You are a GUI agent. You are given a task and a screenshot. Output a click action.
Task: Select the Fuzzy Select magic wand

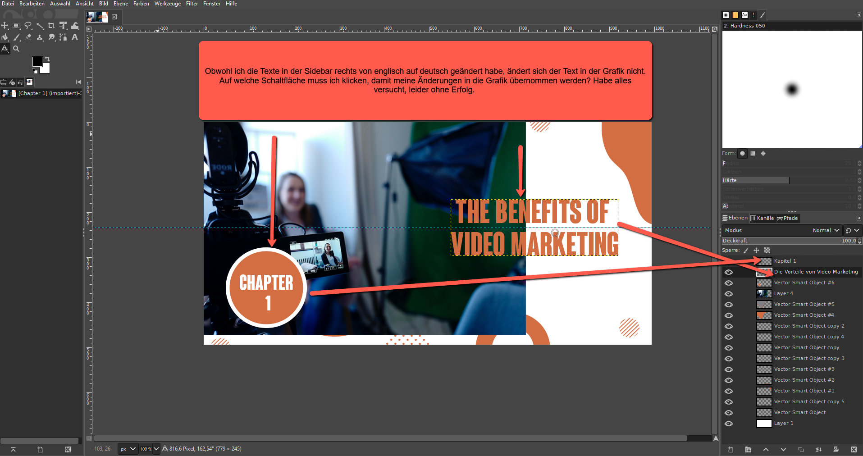point(40,26)
